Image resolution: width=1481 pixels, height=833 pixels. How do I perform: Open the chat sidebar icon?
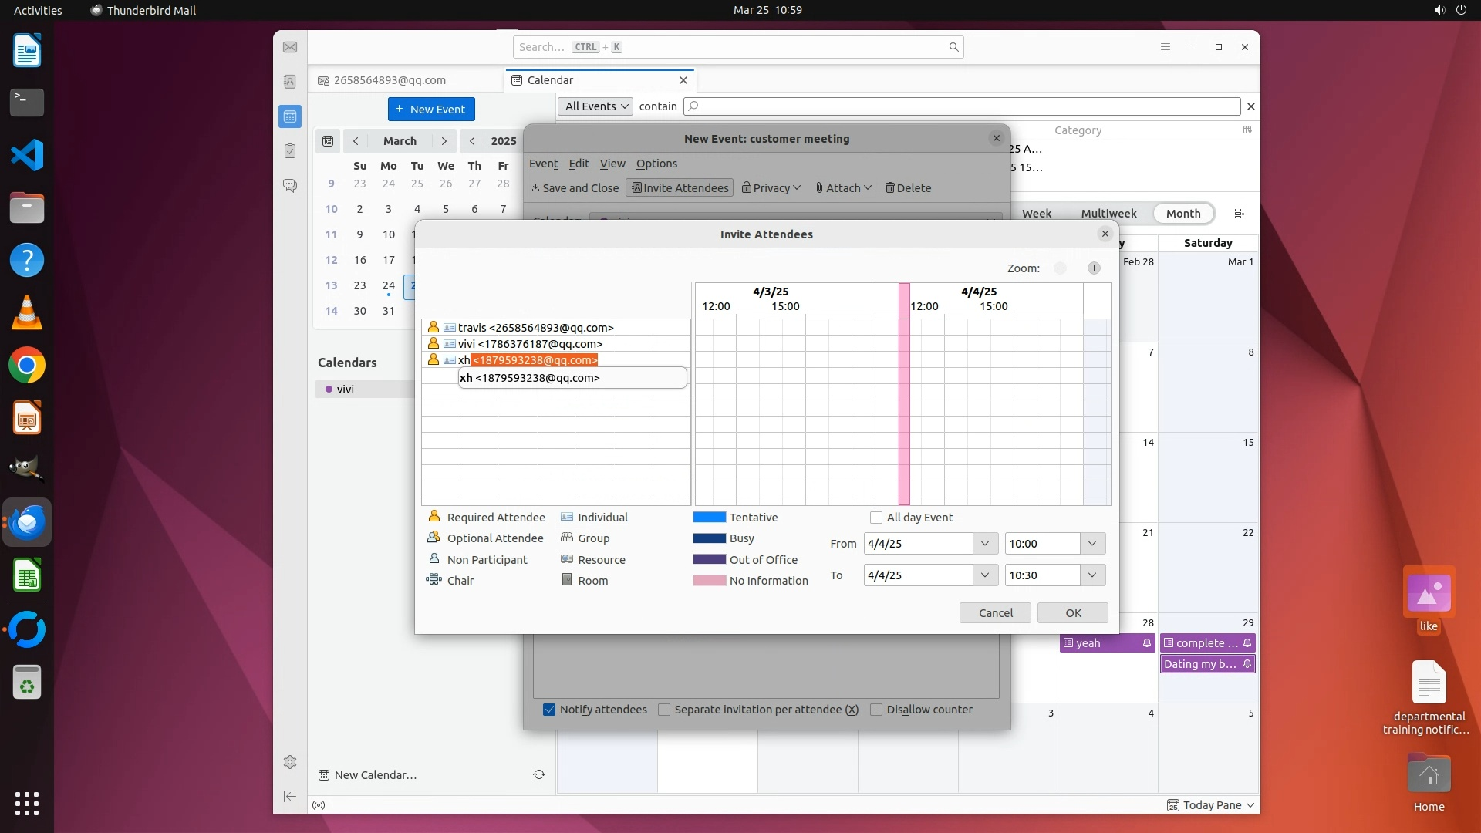coord(290,186)
